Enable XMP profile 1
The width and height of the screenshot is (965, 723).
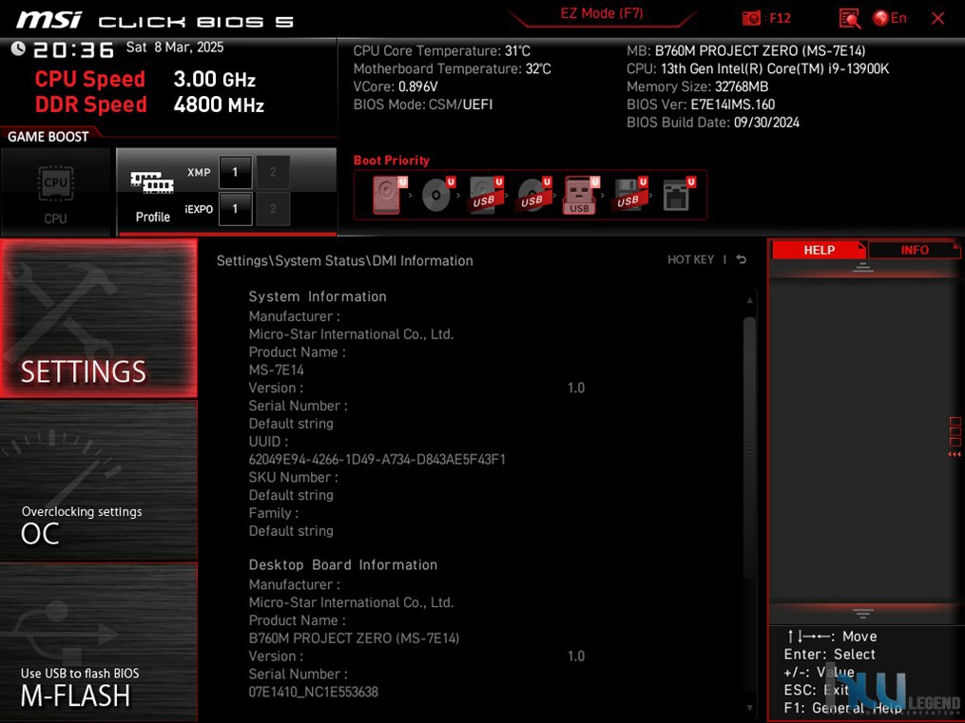(x=235, y=172)
